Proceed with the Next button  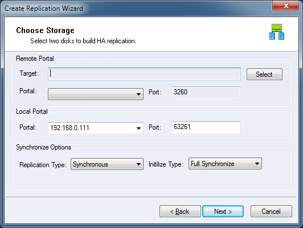coord(223,212)
